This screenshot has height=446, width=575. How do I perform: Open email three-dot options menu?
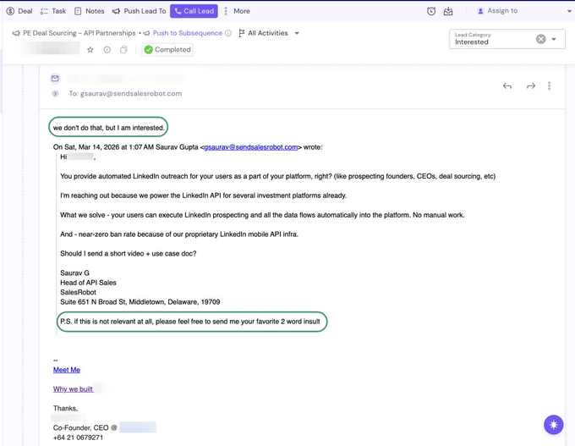click(549, 85)
